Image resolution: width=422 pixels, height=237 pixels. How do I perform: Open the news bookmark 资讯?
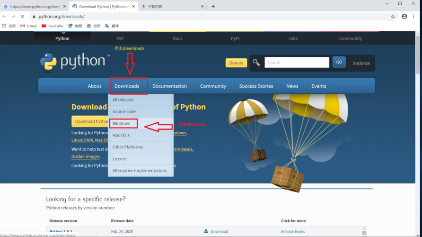[x=94, y=26]
